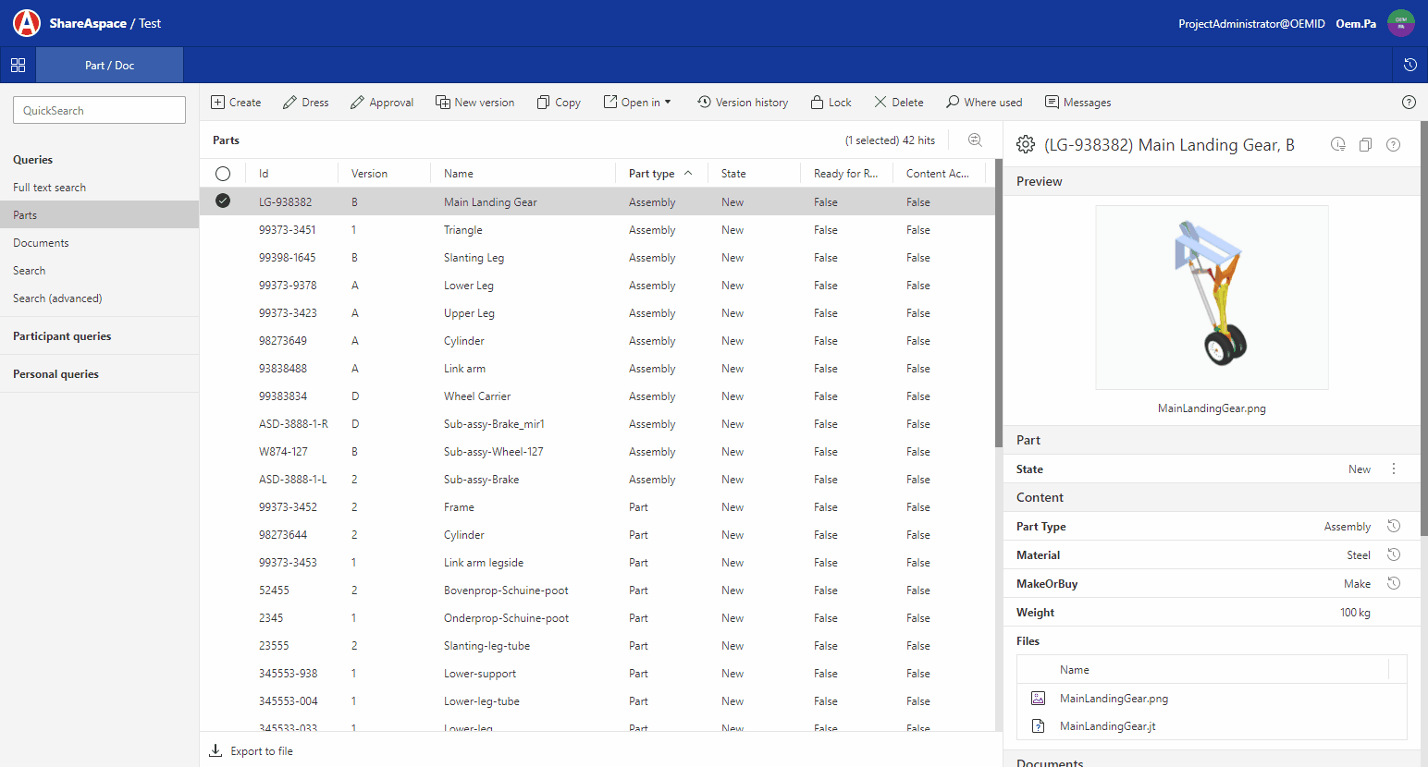Image resolution: width=1428 pixels, height=767 pixels.
Task: Toggle the Part type column sort arrow
Action: [687, 172]
